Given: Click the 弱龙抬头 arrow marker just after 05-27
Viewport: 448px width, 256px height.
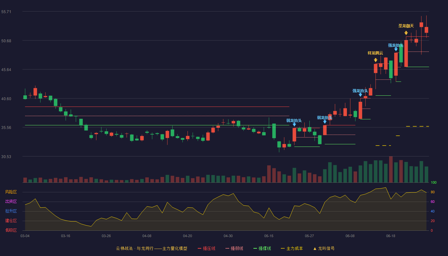Looking at the screenshot, I should click(x=325, y=122).
